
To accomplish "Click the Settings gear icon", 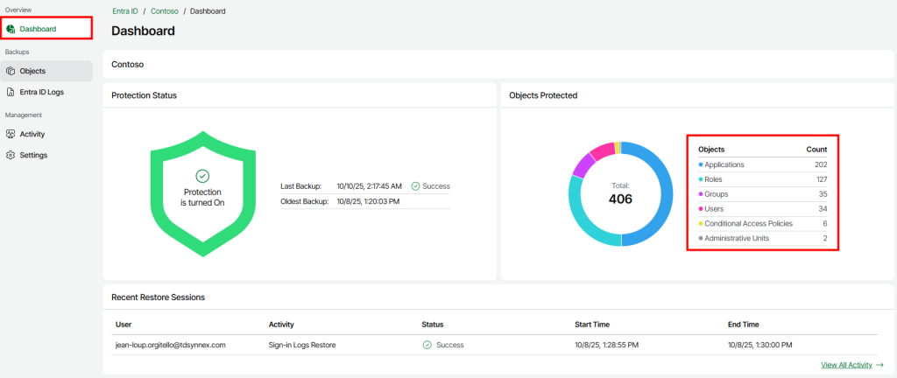I will coord(11,155).
